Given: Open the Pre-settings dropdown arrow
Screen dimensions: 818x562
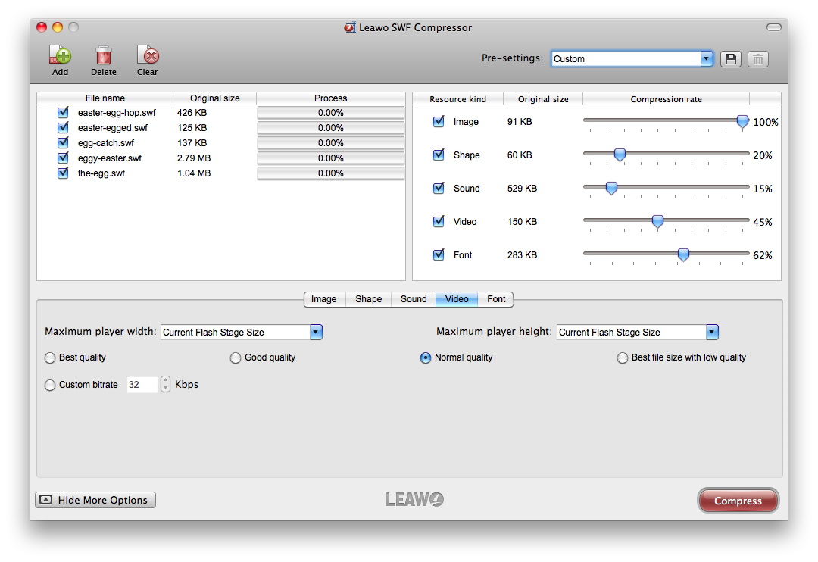Looking at the screenshot, I should pyautogui.click(x=707, y=59).
